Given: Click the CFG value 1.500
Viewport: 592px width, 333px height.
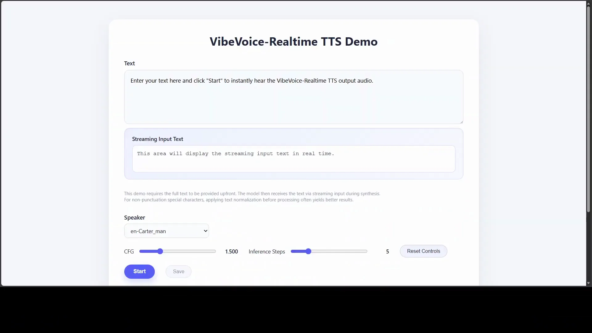Looking at the screenshot, I should 232,251.
